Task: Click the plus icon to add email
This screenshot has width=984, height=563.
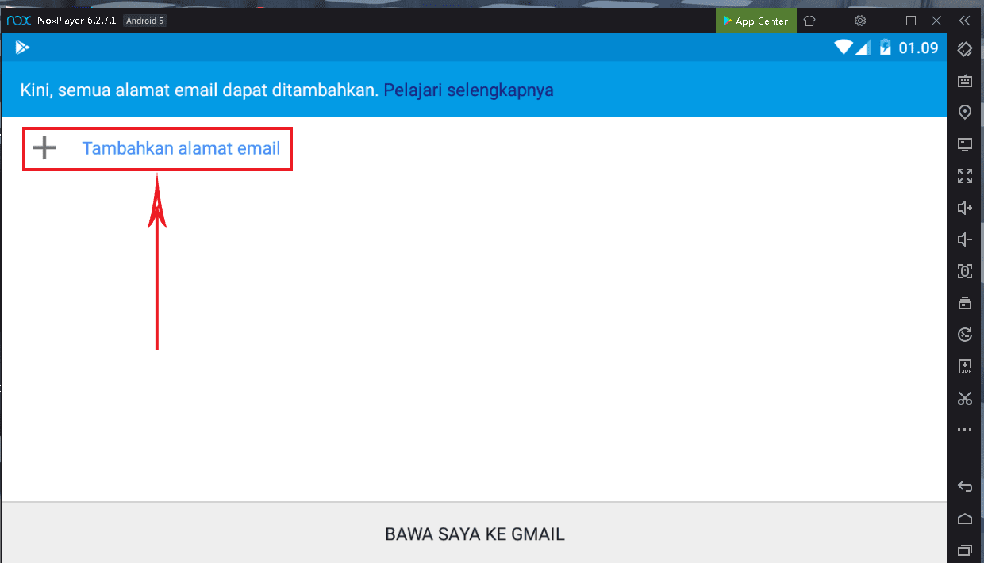Action: 44,147
